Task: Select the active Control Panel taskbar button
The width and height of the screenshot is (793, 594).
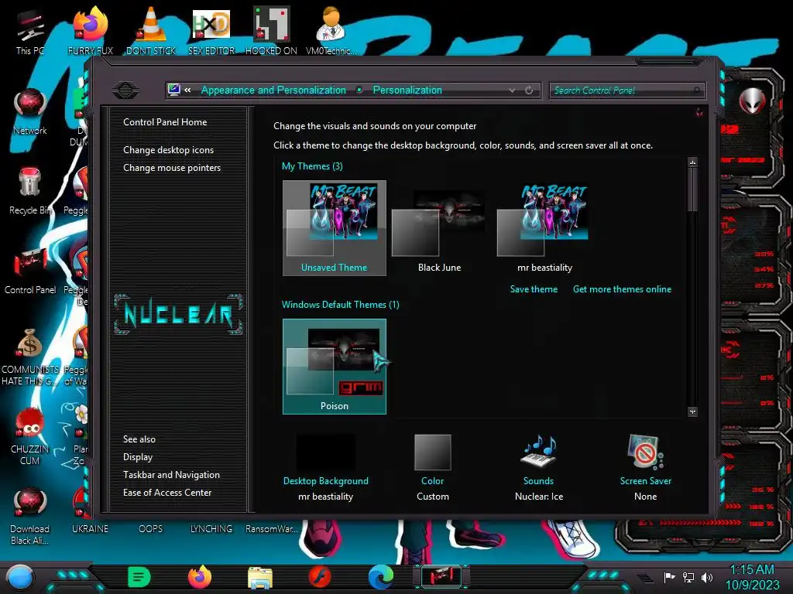Action: [441, 576]
